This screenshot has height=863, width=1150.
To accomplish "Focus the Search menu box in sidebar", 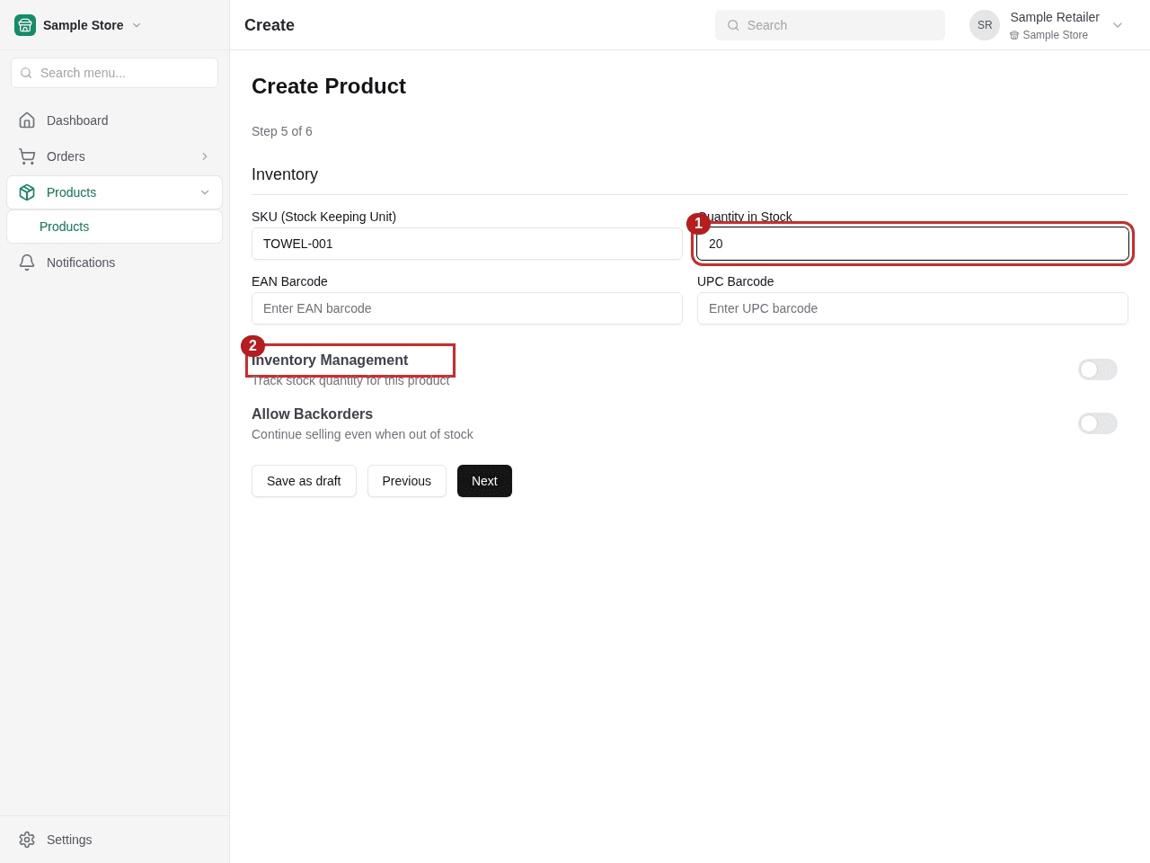I will [114, 73].
